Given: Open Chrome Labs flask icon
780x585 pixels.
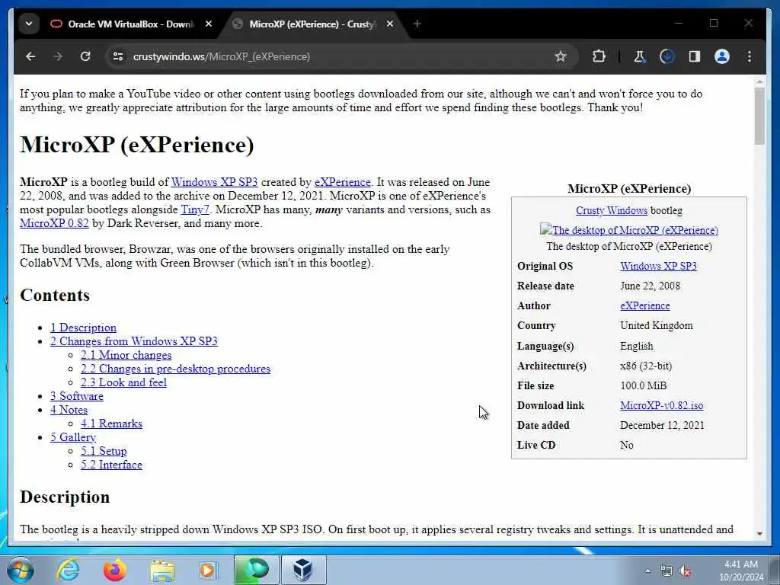Looking at the screenshot, I should (x=640, y=56).
